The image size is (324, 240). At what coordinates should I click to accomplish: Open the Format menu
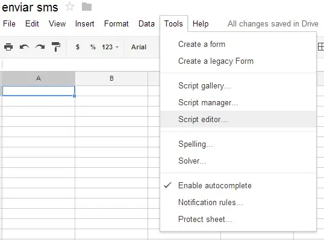click(x=116, y=23)
